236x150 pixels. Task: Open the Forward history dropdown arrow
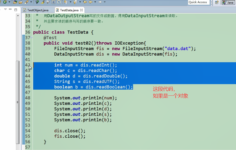click(x=105, y=2)
